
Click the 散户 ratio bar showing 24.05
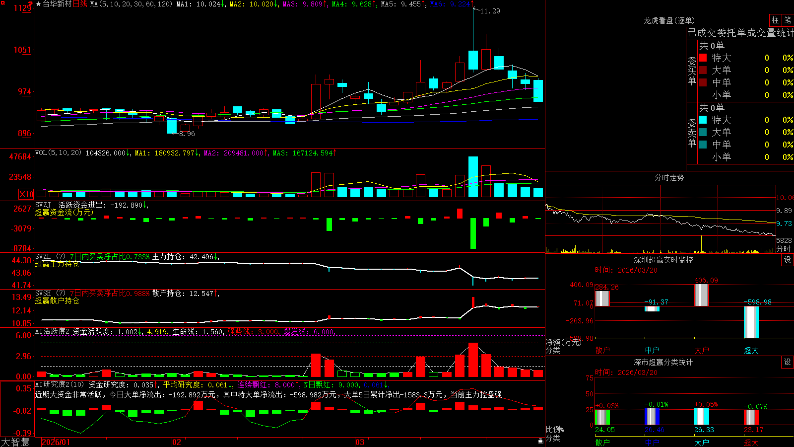tap(602, 417)
